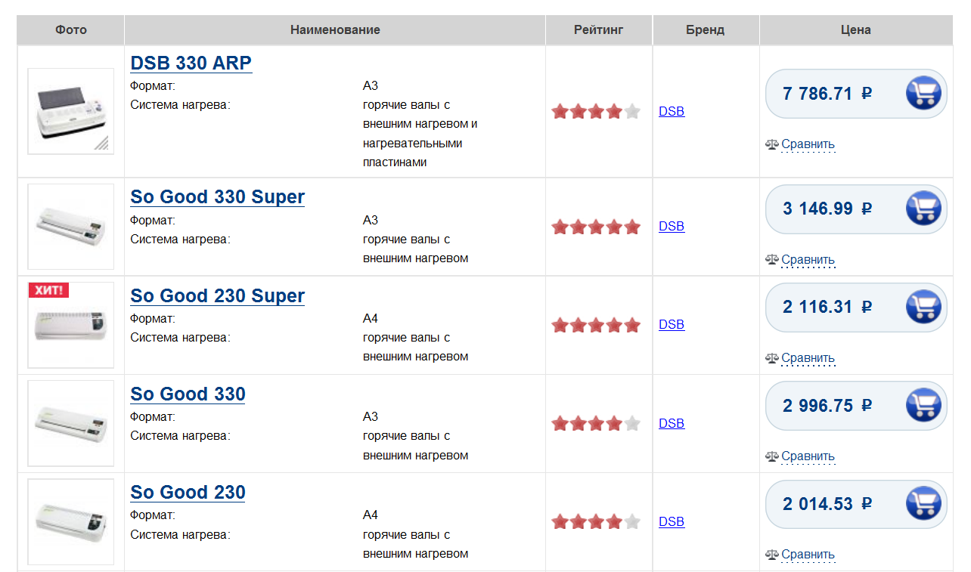This screenshot has width=971, height=572.
Task: Click Сравнить for So Good 230 Super
Action: (x=808, y=358)
